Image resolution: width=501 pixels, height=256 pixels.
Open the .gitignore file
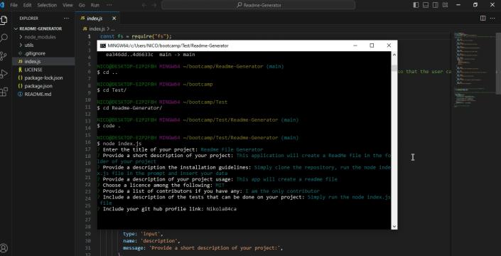43,53
